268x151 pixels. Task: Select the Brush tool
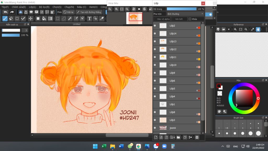(x=5, y=19)
